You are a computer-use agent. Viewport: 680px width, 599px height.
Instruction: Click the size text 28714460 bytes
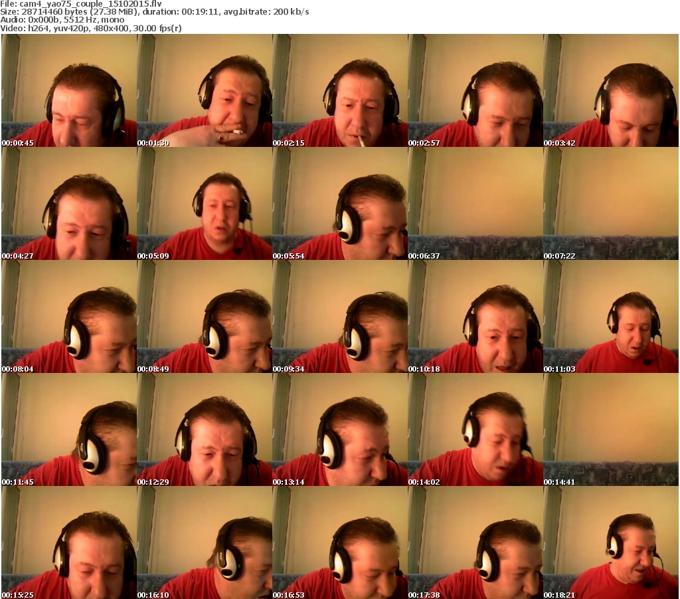54,12
